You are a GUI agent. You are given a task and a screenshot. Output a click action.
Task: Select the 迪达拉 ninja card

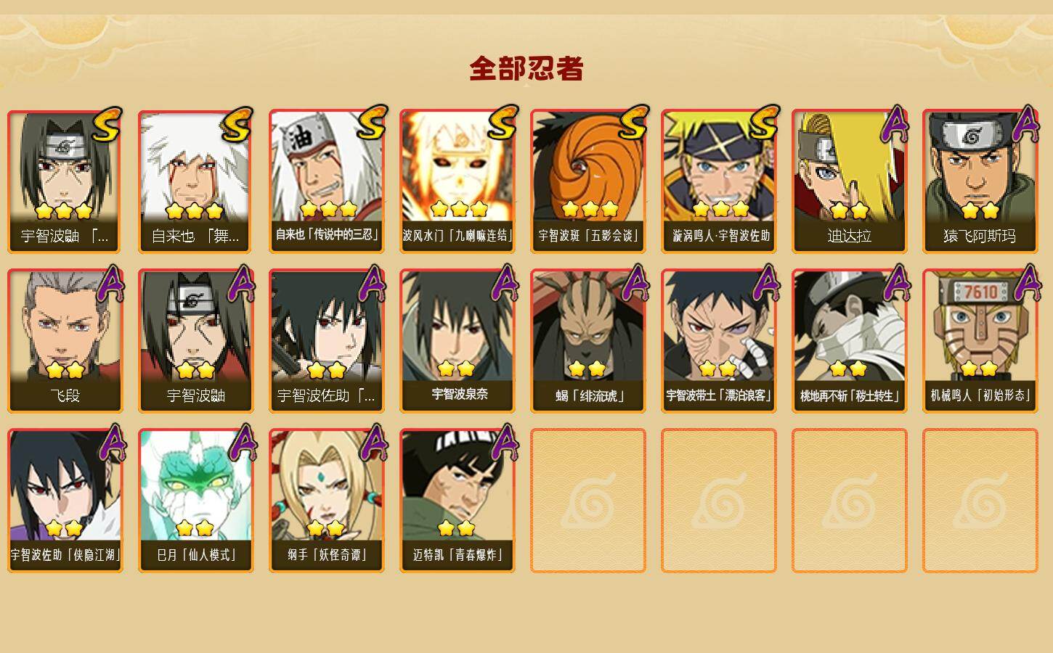tap(849, 181)
